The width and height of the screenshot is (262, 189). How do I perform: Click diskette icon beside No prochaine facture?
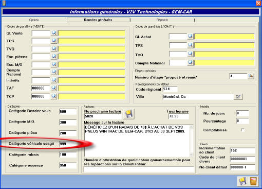coord(129,114)
